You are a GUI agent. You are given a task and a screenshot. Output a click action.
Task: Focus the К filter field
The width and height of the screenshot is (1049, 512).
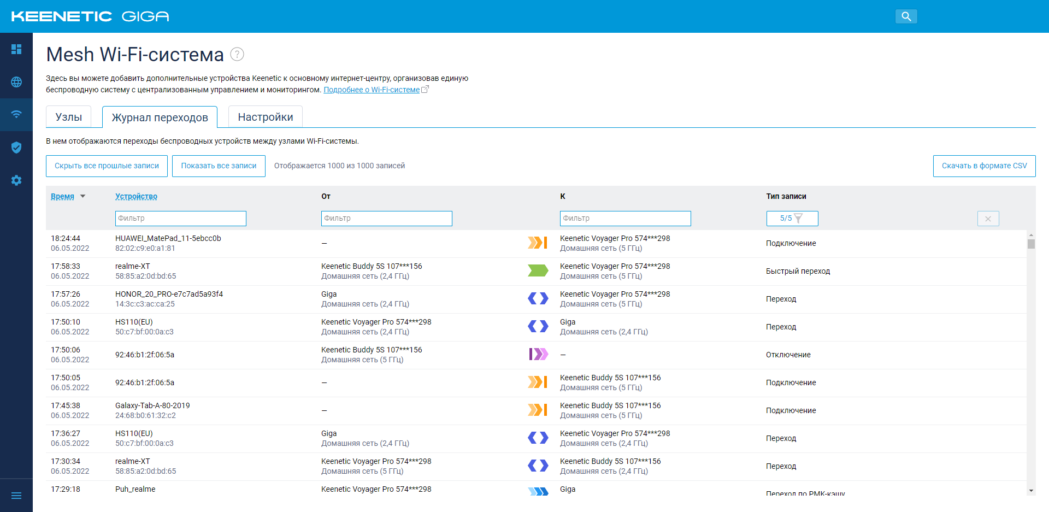coord(625,219)
